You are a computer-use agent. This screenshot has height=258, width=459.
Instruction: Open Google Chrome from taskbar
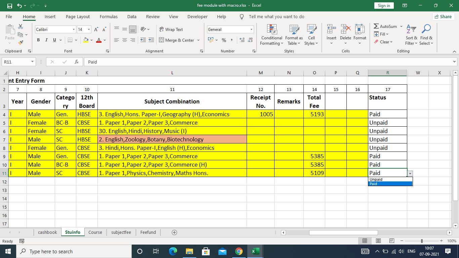239,251
